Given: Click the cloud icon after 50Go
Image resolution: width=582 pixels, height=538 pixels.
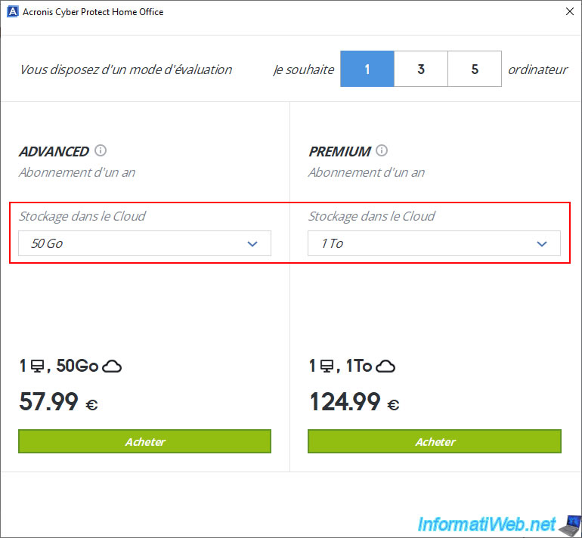Looking at the screenshot, I should tap(112, 366).
